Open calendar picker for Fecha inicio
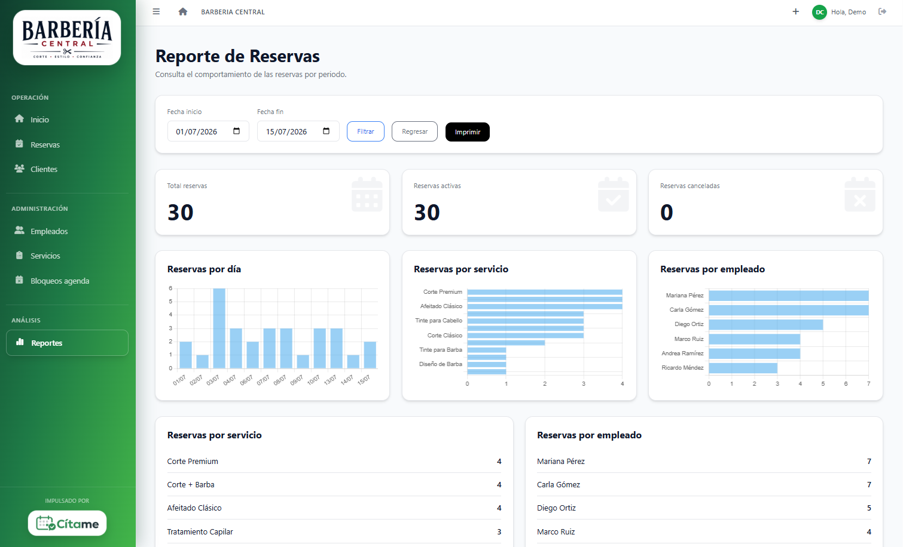 pos(236,131)
